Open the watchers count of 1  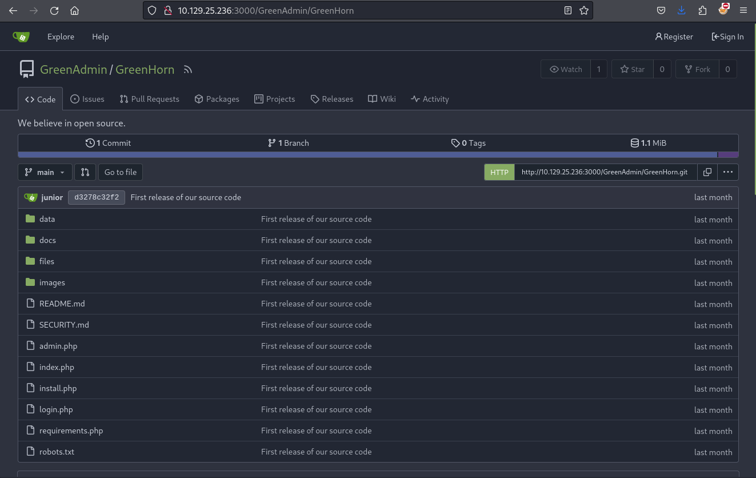598,69
